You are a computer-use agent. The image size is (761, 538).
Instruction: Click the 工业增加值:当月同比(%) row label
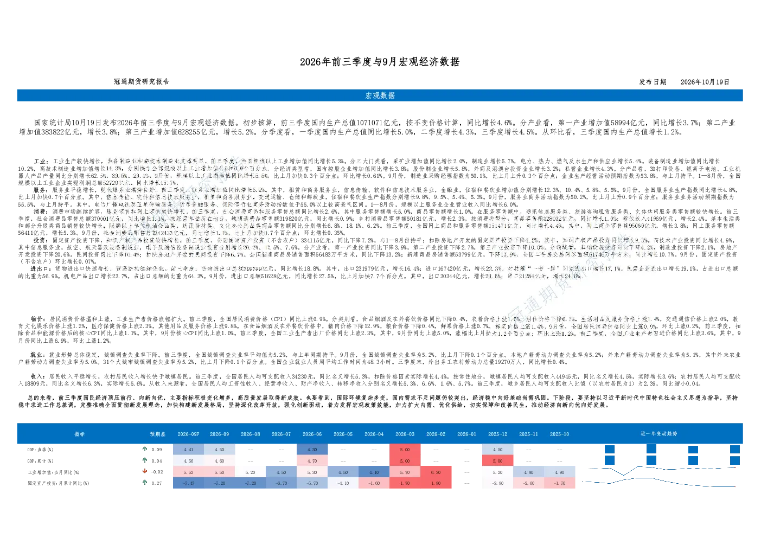pyautogui.click(x=54, y=472)
